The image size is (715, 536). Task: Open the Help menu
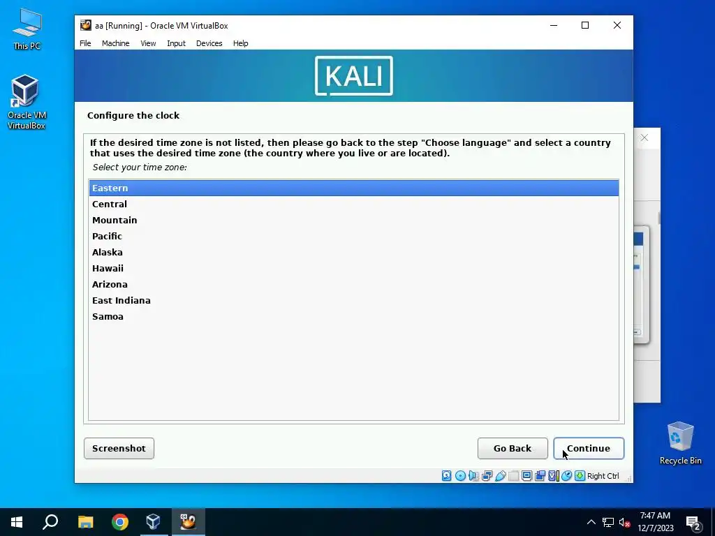(241, 43)
